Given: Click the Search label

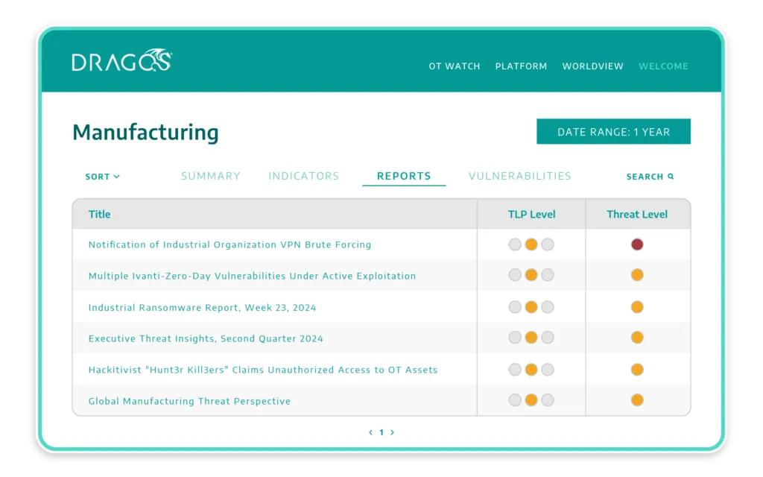Looking at the screenshot, I should [645, 177].
